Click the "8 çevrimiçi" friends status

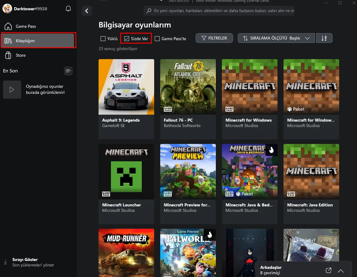pos(270,273)
